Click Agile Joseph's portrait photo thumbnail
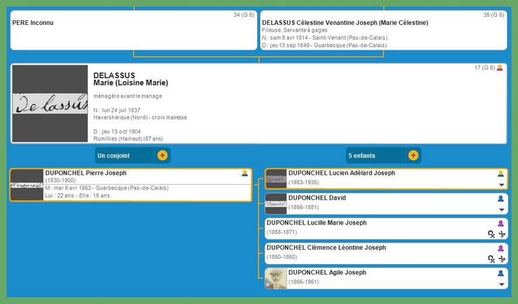Viewport: 518px width, 304px height. pos(275,278)
